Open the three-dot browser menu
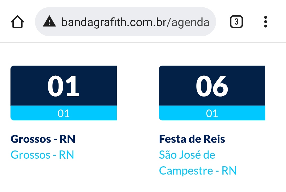This screenshot has height=192, width=286. tap(266, 22)
